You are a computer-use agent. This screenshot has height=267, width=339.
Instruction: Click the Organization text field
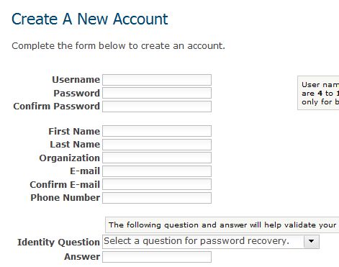157,158
